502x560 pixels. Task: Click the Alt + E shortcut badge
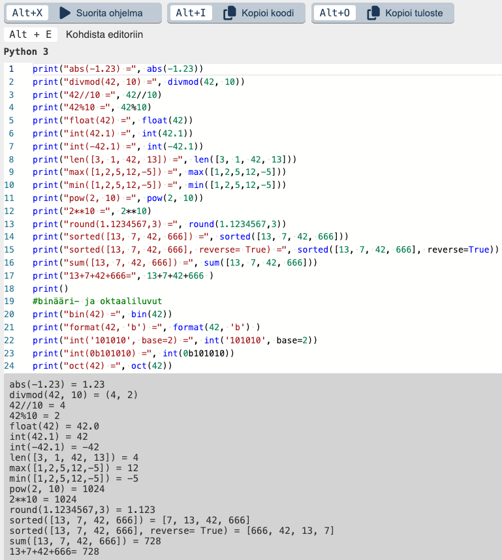point(31,35)
